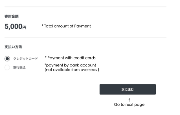Click the "Go to next page" caption
The image size is (180, 115).
pyautogui.click(x=129, y=105)
